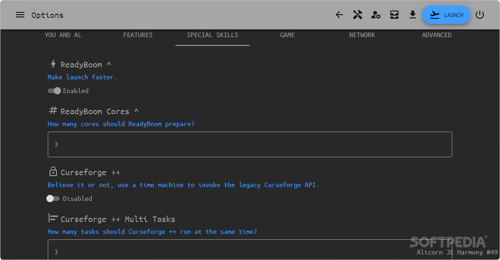Viewport: 500px width, 260px height.
Task: Click the ReadyBoom lightning bolt icon
Action: [53, 64]
